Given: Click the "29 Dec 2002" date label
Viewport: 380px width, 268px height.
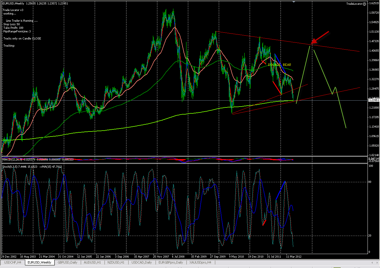Looking at the screenshot, I should (9, 256).
